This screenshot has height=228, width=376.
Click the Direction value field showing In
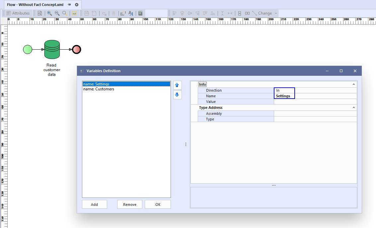[x=315, y=90]
